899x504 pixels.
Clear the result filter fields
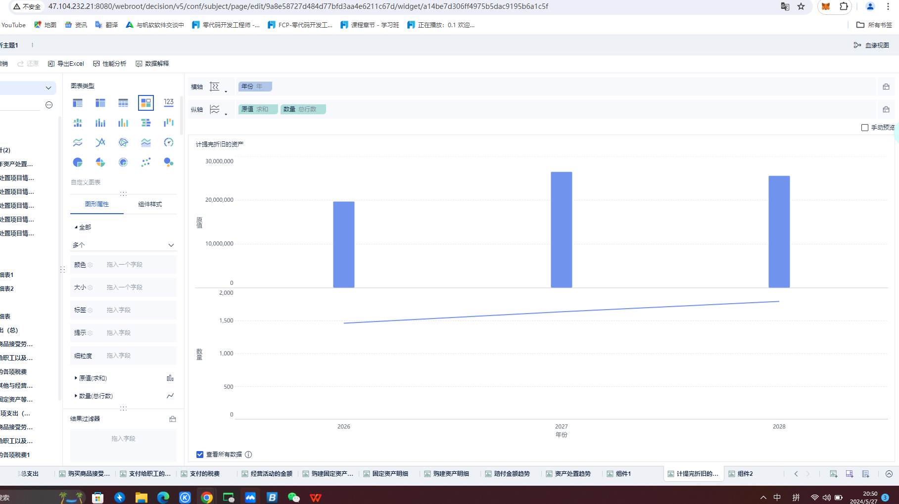pyautogui.click(x=173, y=419)
